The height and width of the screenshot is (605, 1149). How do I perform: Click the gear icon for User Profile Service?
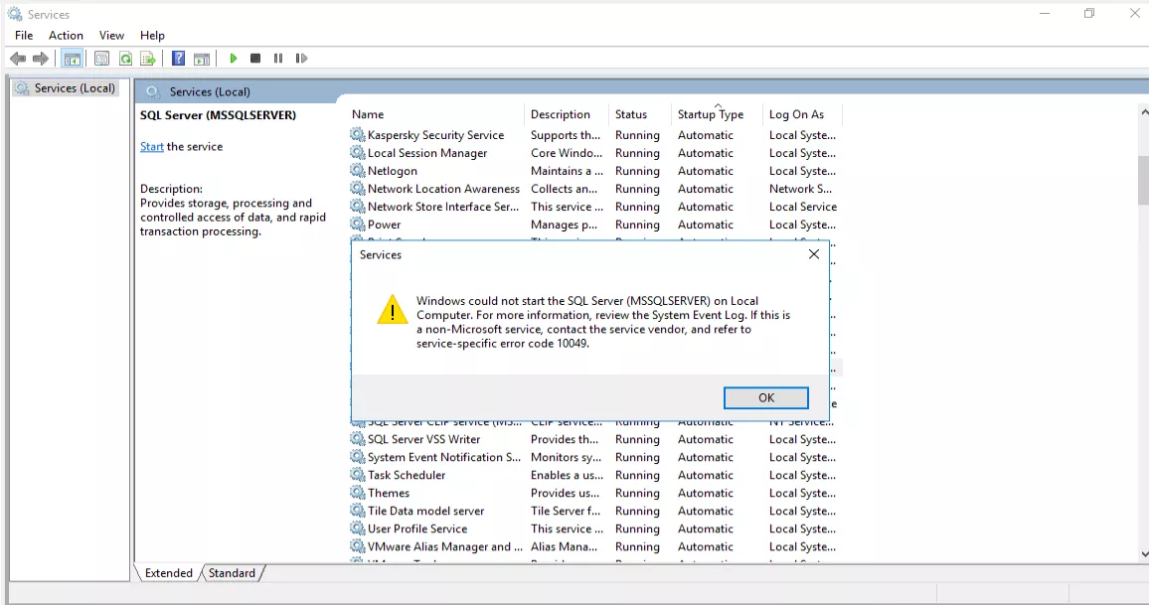click(x=358, y=529)
